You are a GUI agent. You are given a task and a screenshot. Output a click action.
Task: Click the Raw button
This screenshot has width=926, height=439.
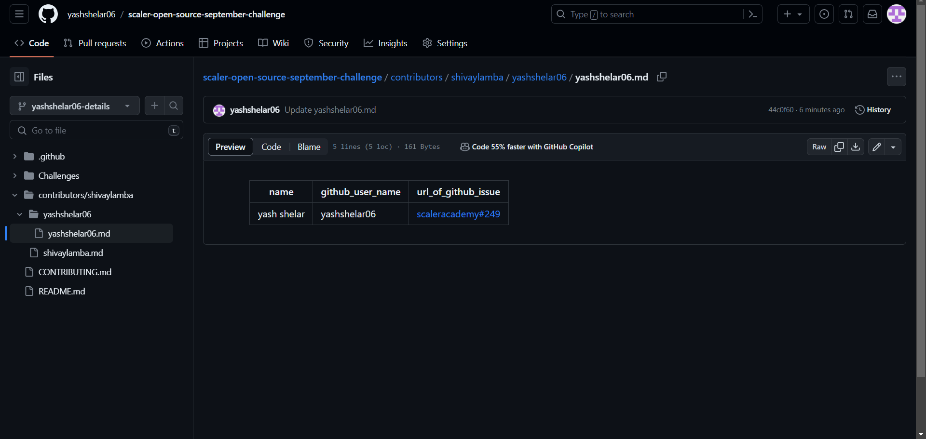pyautogui.click(x=819, y=146)
